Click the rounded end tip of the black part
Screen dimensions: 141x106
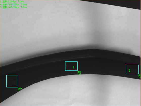click(x=139, y=57)
